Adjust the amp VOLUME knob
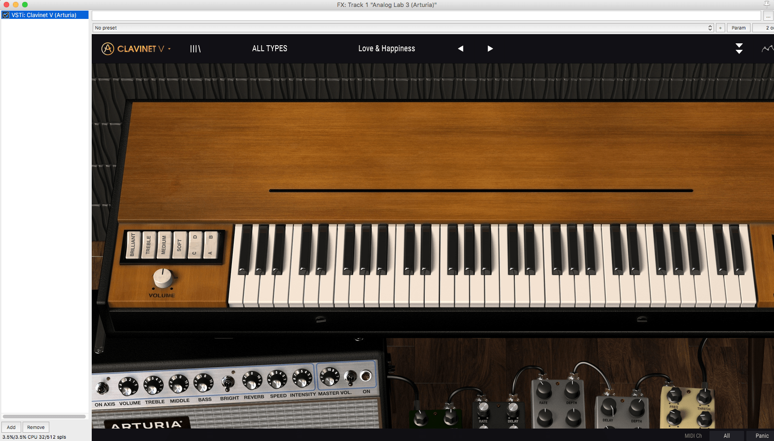The height and width of the screenshot is (441, 774). click(x=128, y=386)
